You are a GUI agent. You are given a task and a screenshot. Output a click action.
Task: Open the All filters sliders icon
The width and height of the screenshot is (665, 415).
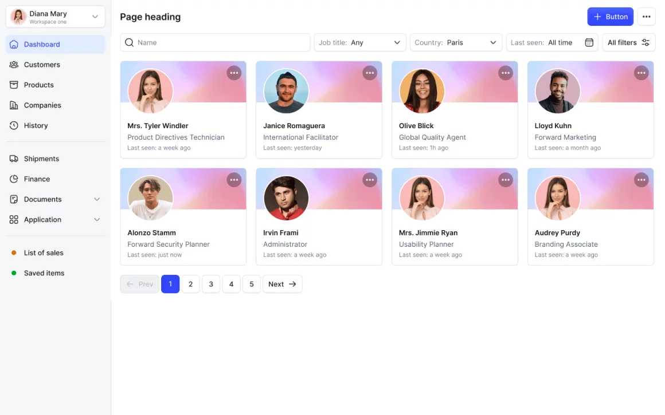click(x=646, y=42)
